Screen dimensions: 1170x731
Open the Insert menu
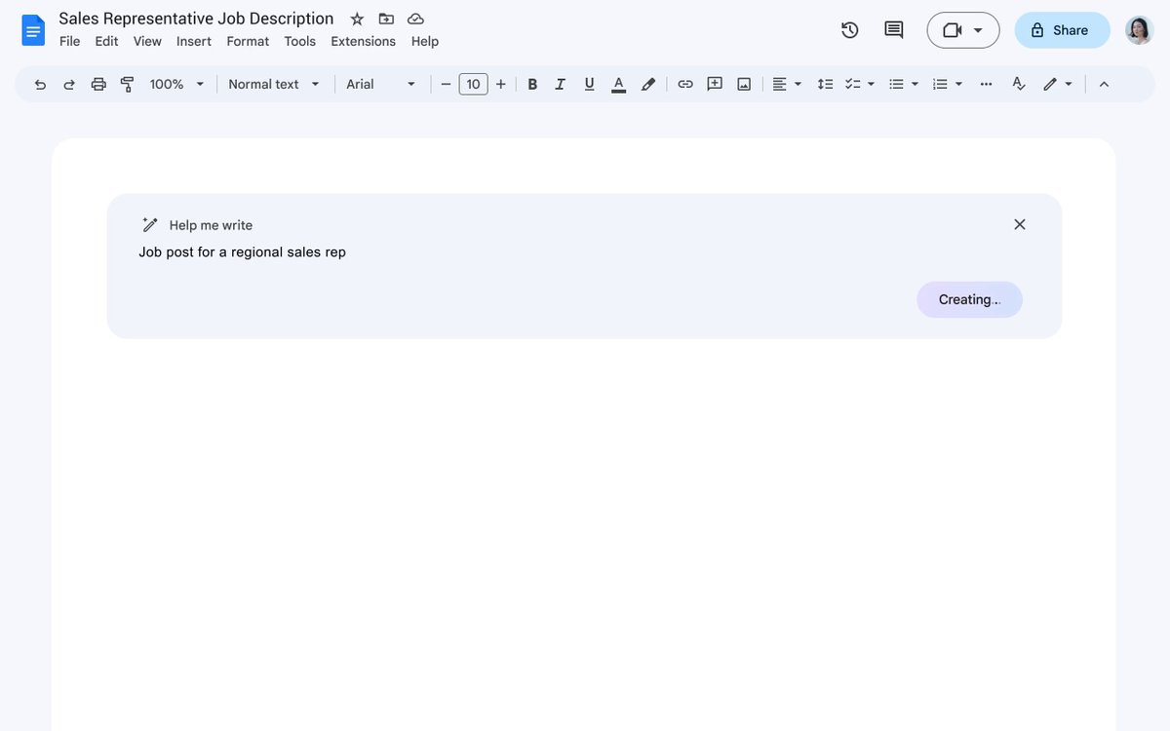(x=194, y=41)
